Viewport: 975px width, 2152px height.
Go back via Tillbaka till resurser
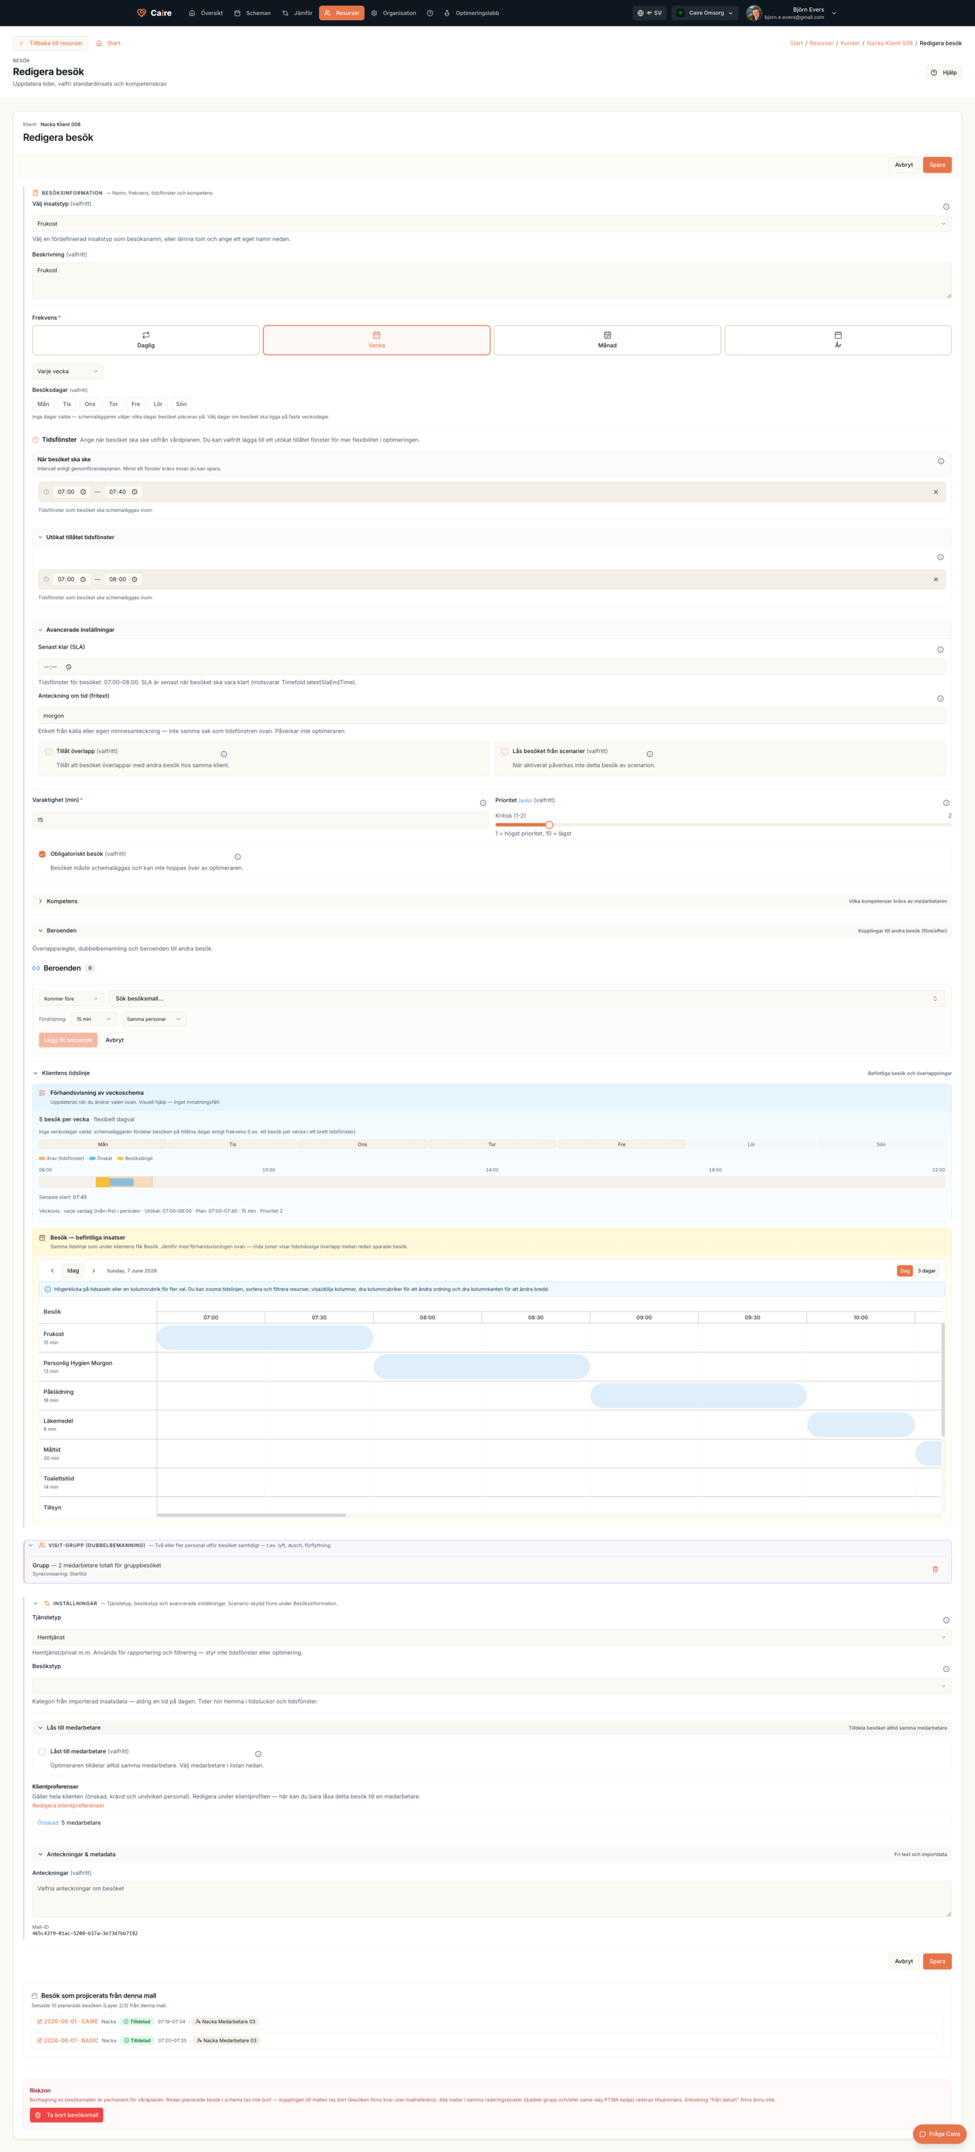[x=51, y=43]
